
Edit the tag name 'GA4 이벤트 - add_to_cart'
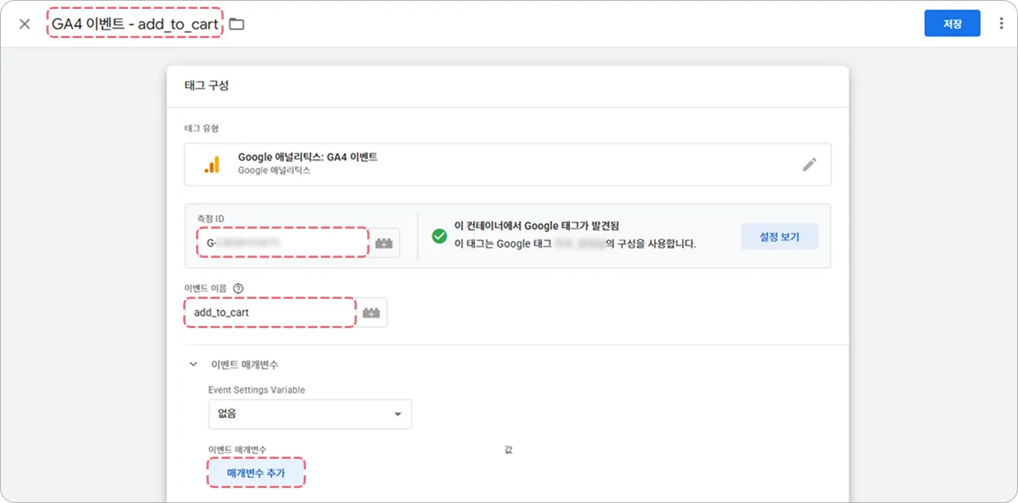(135, 24)
